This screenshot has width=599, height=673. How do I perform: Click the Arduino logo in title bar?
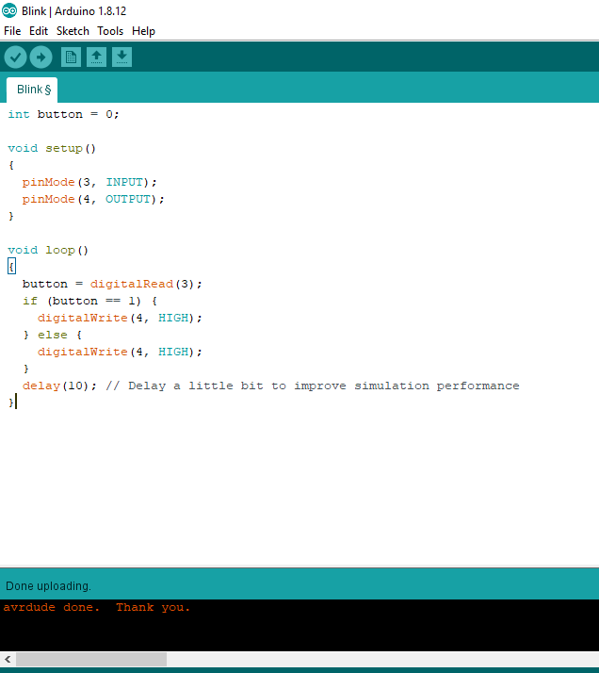9,10
